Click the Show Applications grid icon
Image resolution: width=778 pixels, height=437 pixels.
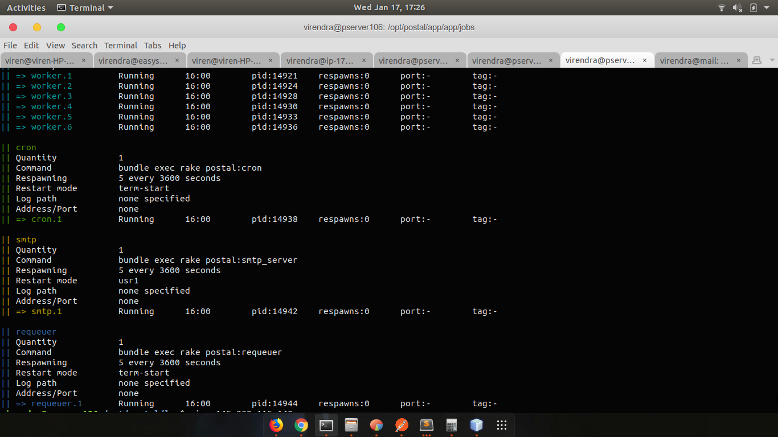pos(501,425)
